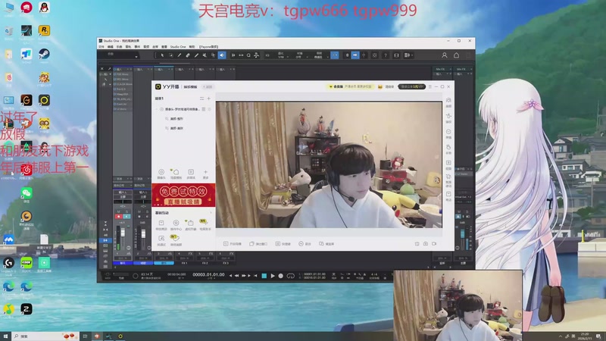
Task: Select the Mute tool in Studio One toolbar
Action: coord(205,55)
